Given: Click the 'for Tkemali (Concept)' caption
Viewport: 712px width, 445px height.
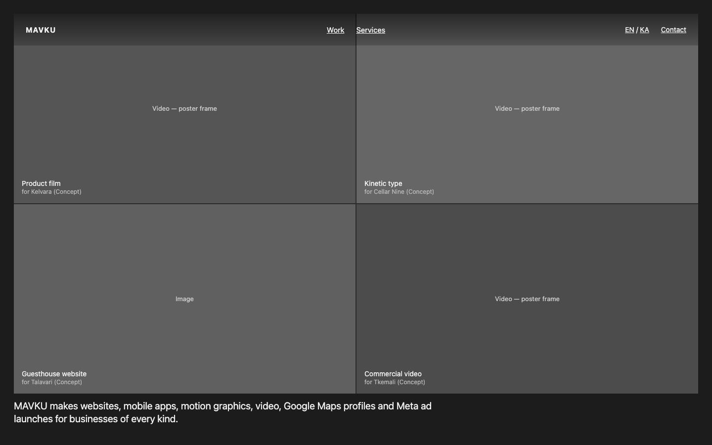Looking at the screenshot, I should point(395,382).
